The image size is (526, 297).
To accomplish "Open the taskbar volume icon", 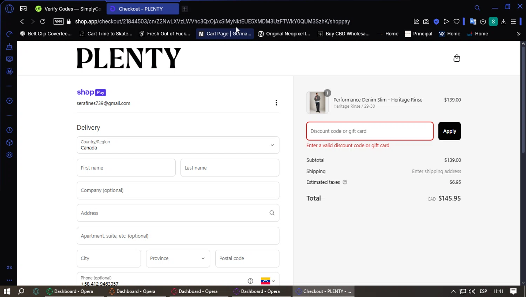I will [472, 291].
